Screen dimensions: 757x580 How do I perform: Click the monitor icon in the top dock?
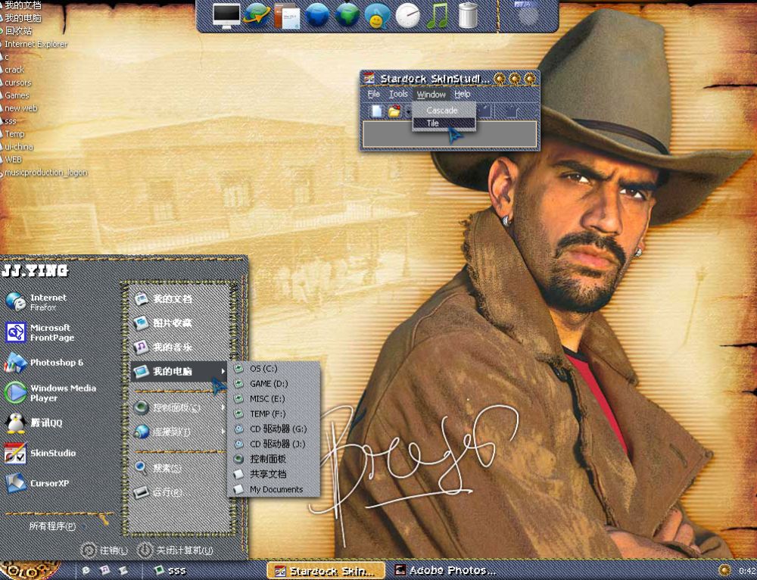coord(226,15)
